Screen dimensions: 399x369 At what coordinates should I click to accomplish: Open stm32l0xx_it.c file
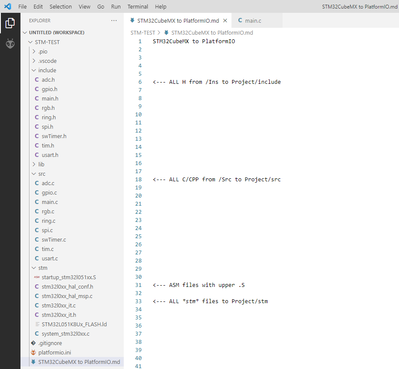72,306
